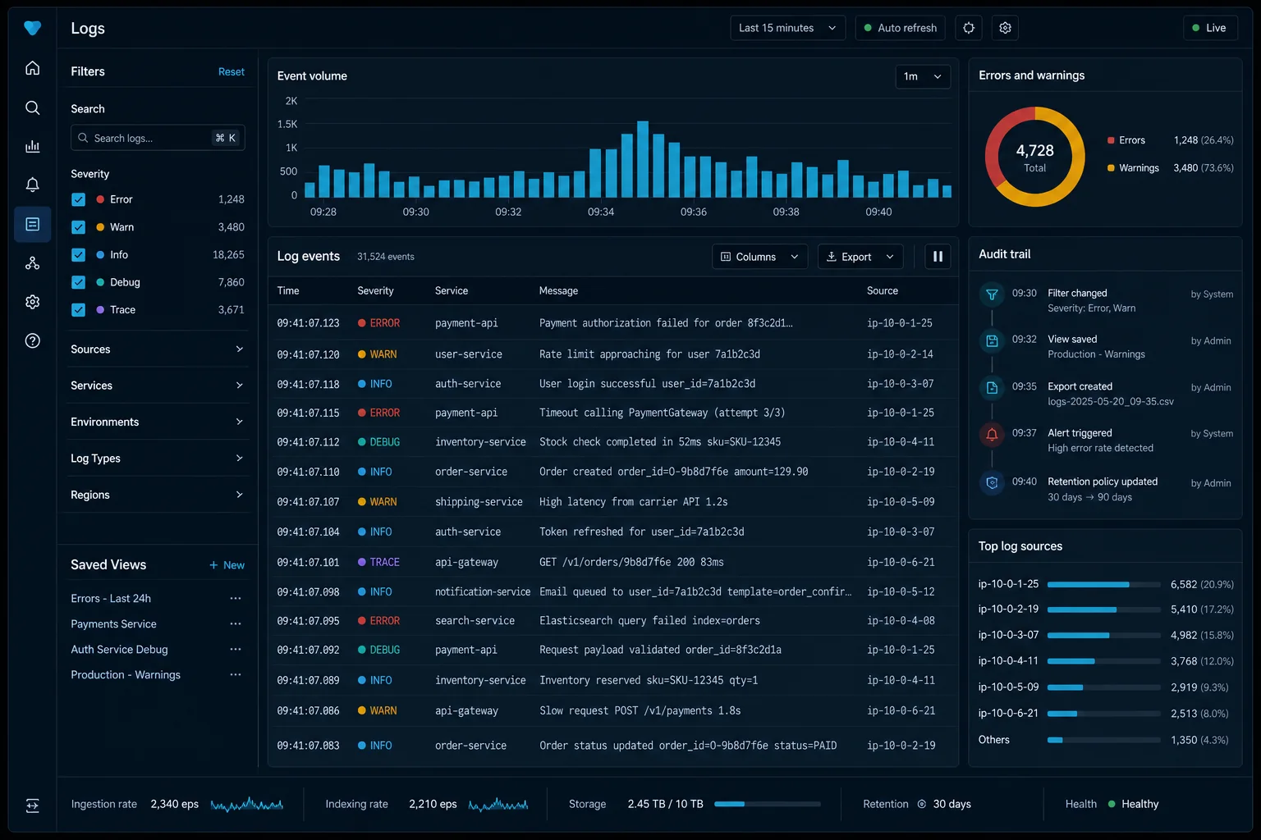Click the Reset filters link
The height and width of the screenshot is (840, 1261).
232,72
